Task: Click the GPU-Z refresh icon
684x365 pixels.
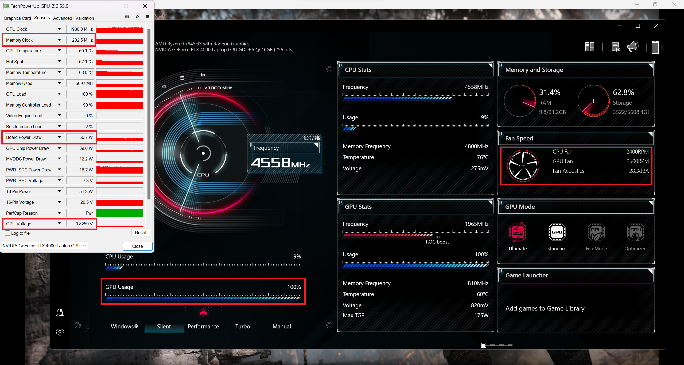Action: (137, 17)
